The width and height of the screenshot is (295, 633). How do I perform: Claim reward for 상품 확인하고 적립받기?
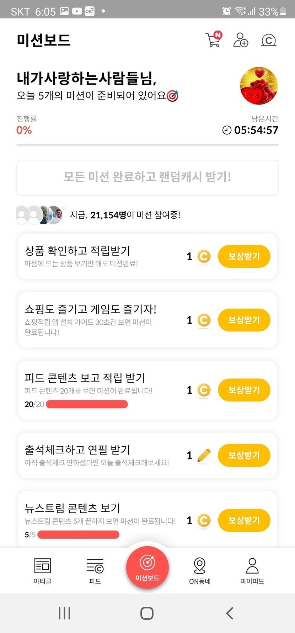pyautogui.click(x=244, y=256)
